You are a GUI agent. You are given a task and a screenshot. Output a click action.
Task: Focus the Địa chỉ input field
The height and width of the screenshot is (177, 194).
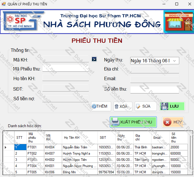click(x=155, y=70)
